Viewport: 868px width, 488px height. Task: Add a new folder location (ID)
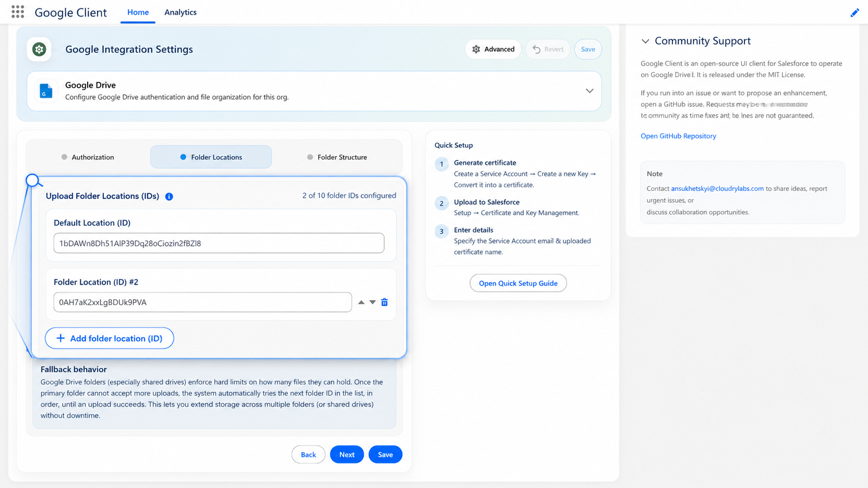click(110, 338)
